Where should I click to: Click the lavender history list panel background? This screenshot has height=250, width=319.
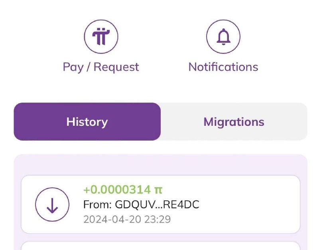click(160, 165)
